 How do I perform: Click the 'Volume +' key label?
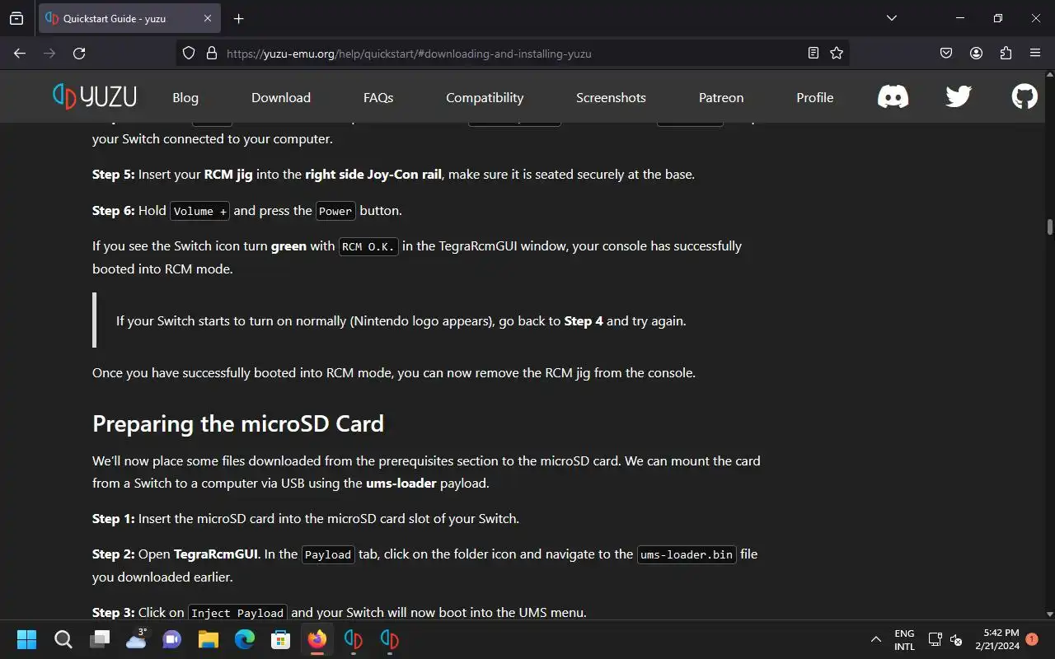coord(200,211)
